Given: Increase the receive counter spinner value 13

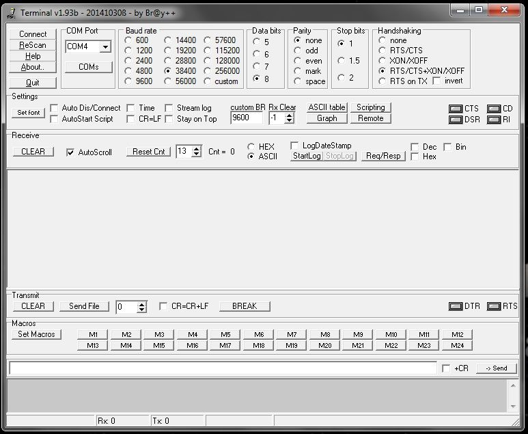Looking at the screenshot, I should [x=196, y=148].
